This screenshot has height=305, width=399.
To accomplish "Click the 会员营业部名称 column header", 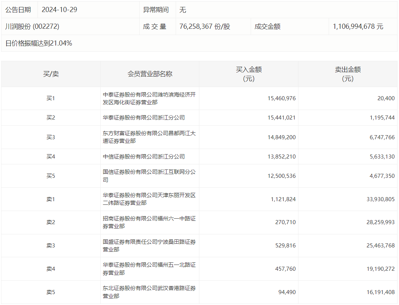I will coord(150,74).
